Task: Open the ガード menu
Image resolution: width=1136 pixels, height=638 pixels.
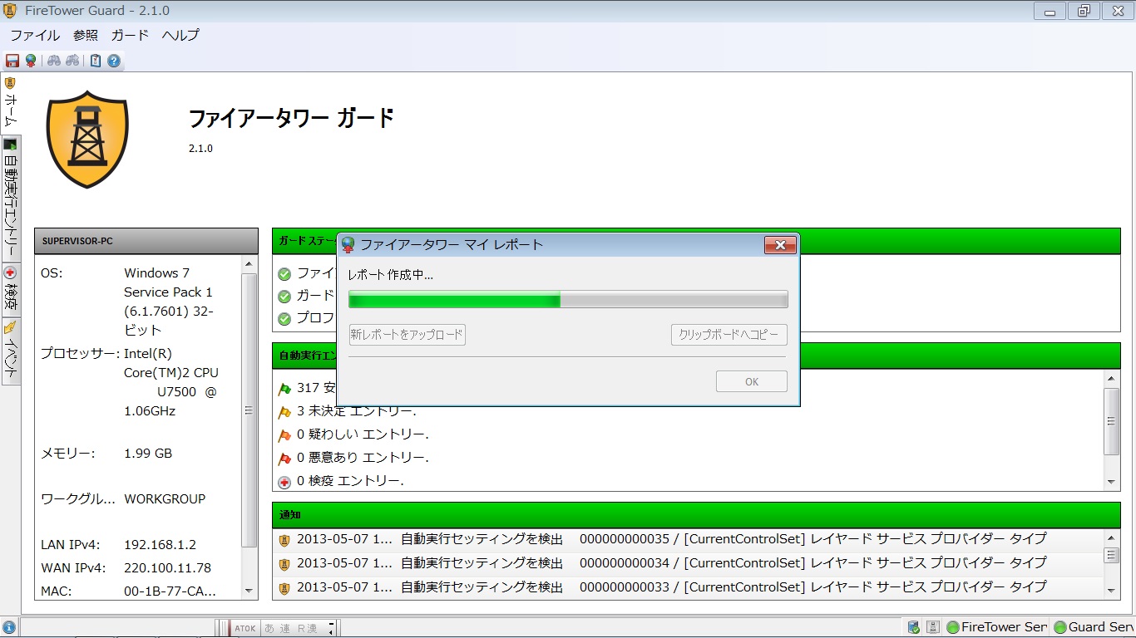Action: (130, 35)
